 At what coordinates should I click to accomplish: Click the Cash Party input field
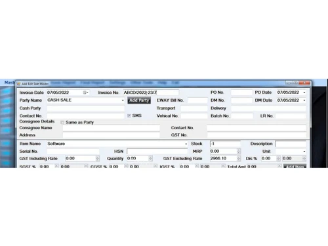pyautogui.click(x=85, y=108)
